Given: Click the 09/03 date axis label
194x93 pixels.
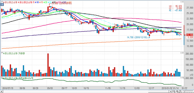Looking at the screenshot, I should (50, 88).
